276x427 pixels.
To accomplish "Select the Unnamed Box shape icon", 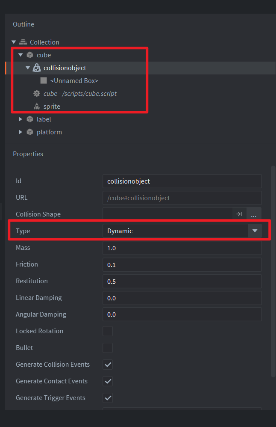I will [x=44, y=80].
